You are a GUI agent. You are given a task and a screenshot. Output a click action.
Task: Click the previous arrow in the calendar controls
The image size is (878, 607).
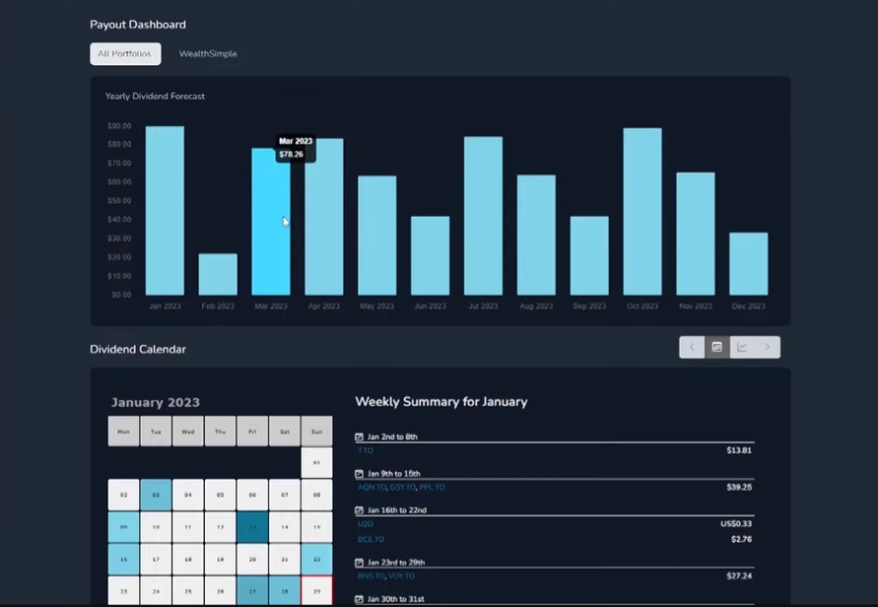tap(692, 347)
